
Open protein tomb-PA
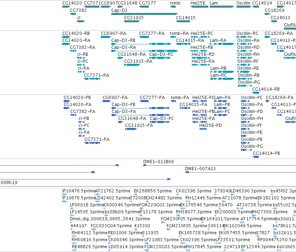pyautogui.click(x=180, y=98)
